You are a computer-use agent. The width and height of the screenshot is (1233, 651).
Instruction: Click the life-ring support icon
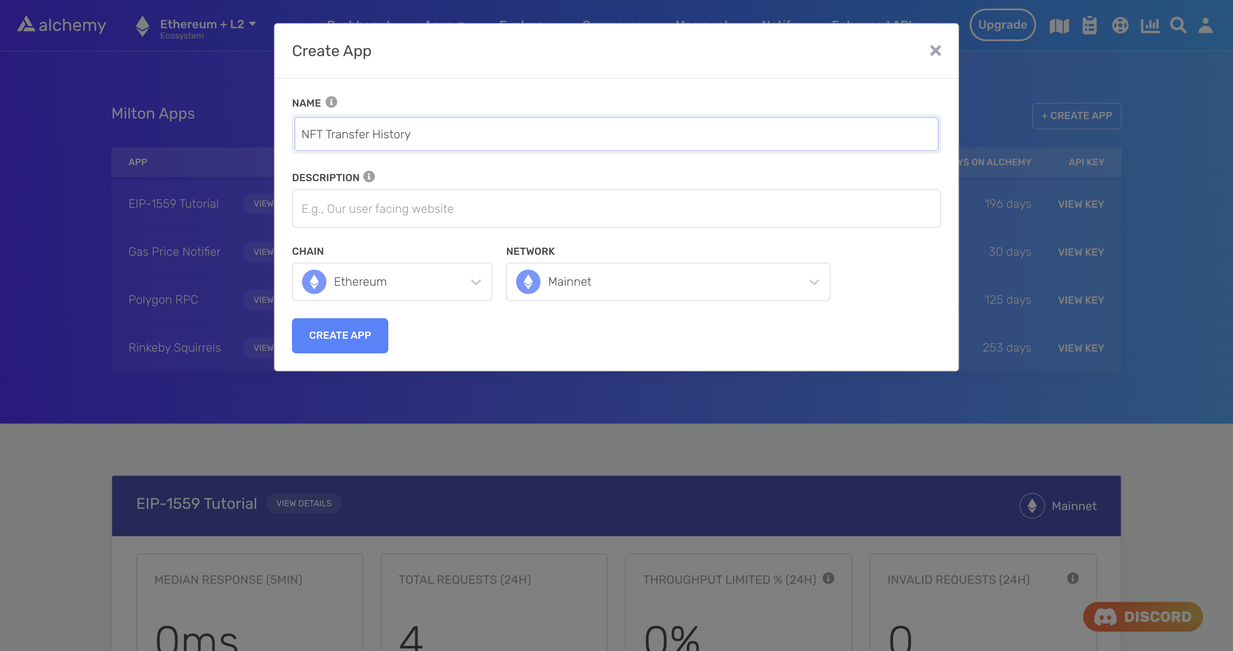click(1120, 25)
